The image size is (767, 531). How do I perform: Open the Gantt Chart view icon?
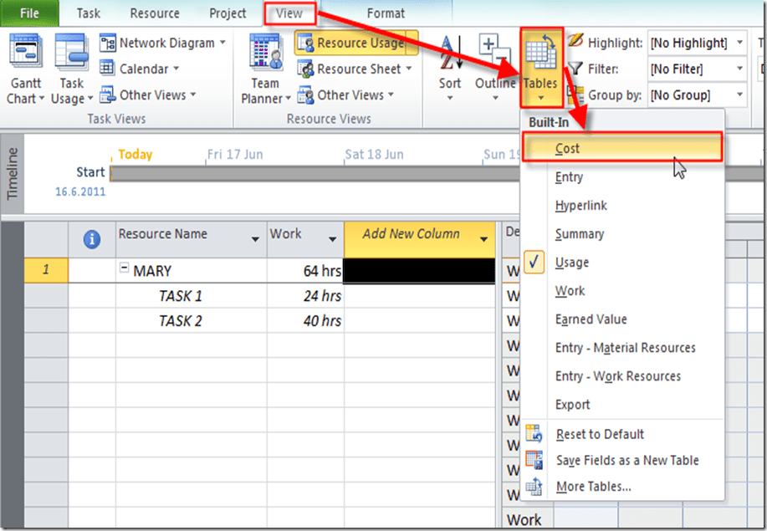(24, 68)
